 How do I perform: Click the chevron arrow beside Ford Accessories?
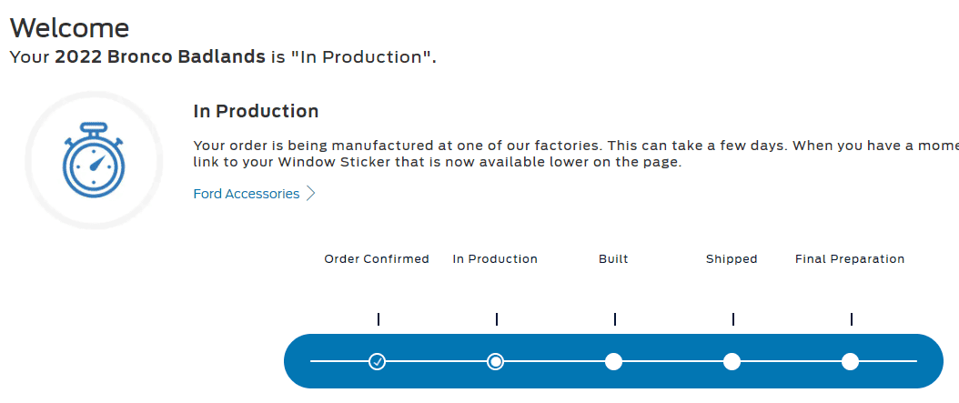coord(310,194)
